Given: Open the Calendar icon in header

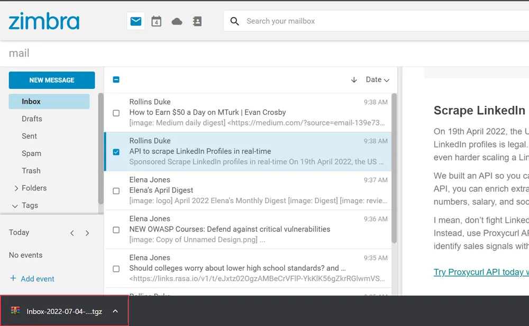Looking at the screenshot, I should coord(156,21).
